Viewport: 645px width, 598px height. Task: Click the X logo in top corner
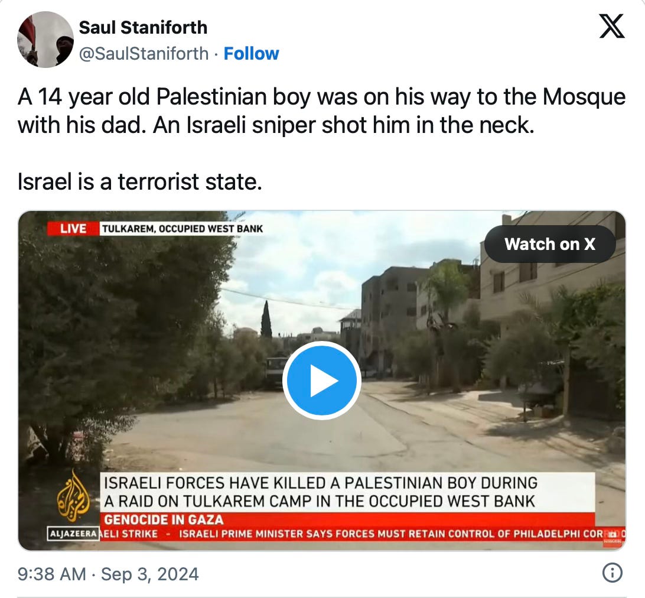click(x=612, y=26)
